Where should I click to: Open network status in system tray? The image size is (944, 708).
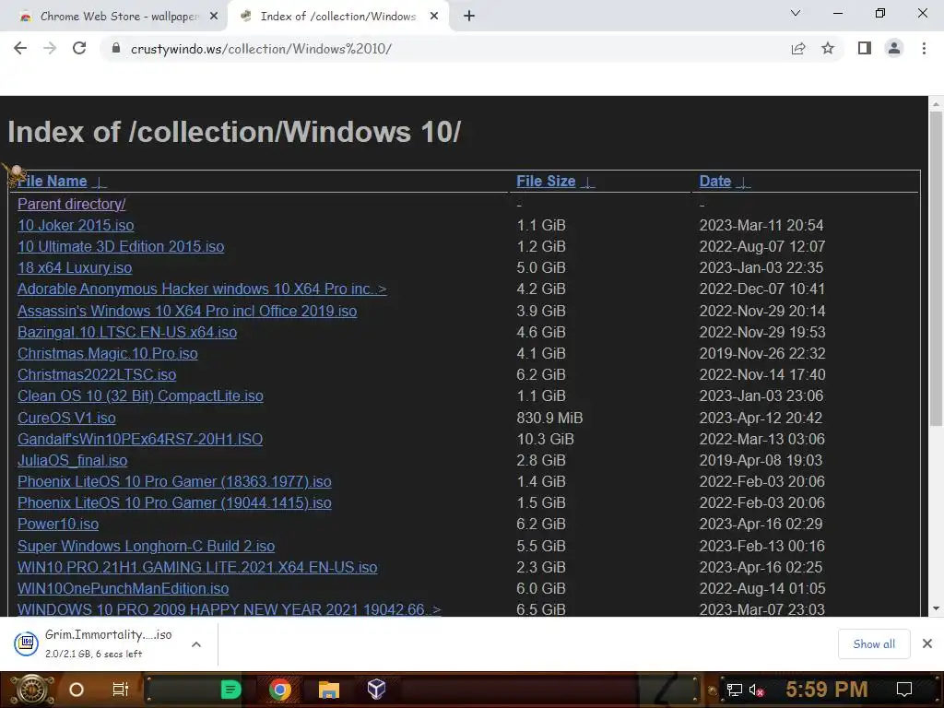735,690
